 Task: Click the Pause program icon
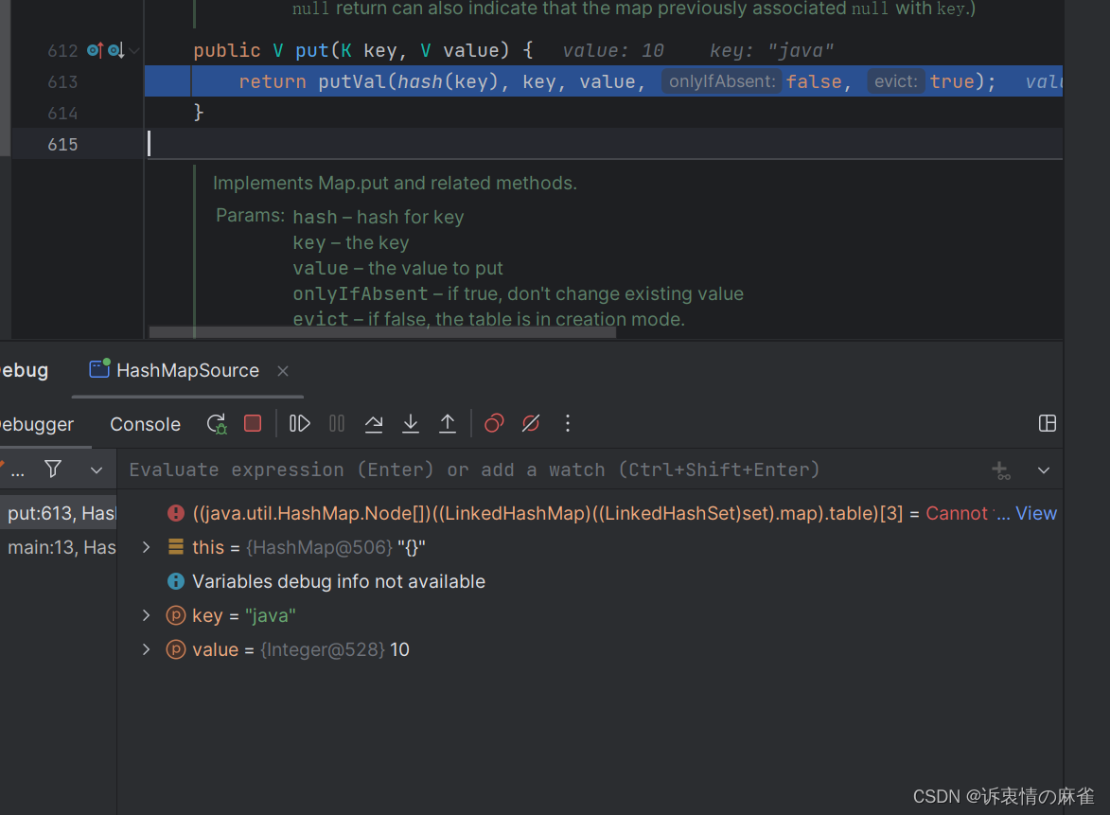click(337, 423)
